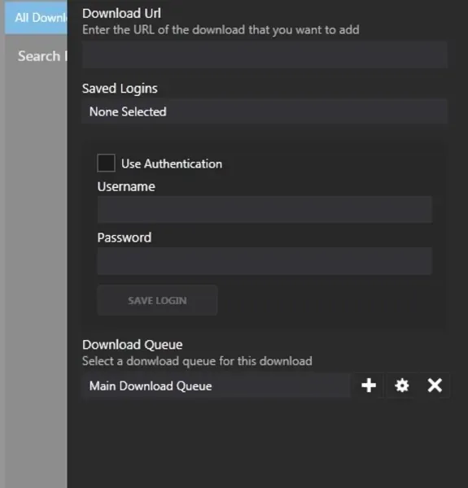Click the Saved Logins heading label

coord(120,89)
